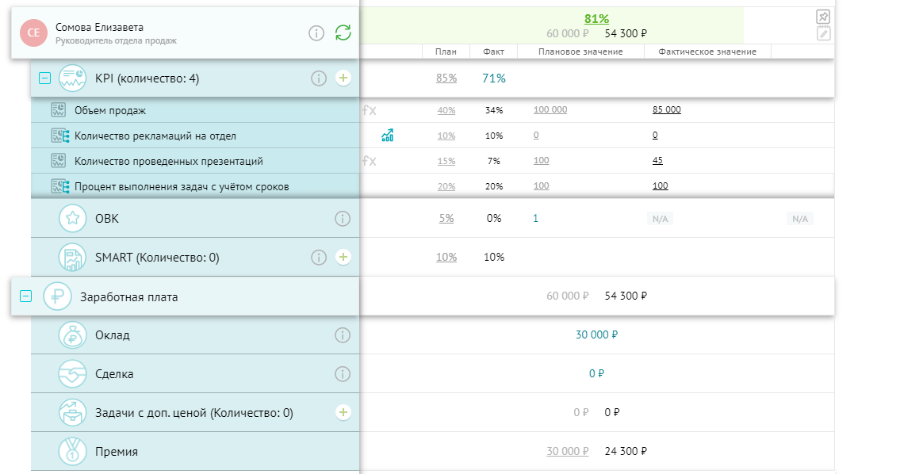Click the 40% plan weight of Объем продаж
This screenshot has height=474, width=900.
click(x=446, y=110)
